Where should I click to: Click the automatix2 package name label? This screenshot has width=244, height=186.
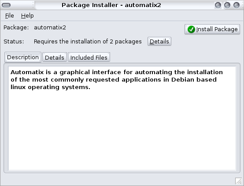pyautogui.click(x=50, y=28)
